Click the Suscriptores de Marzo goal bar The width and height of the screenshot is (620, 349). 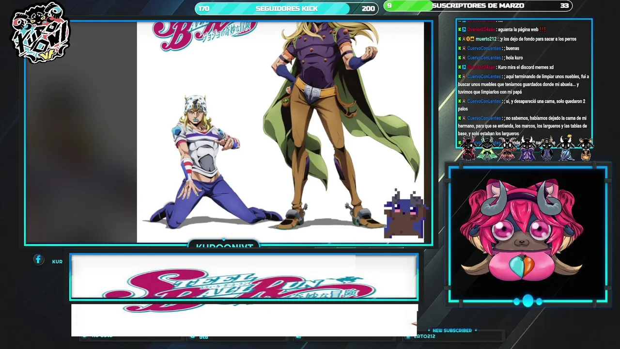(x=478, y=6)
